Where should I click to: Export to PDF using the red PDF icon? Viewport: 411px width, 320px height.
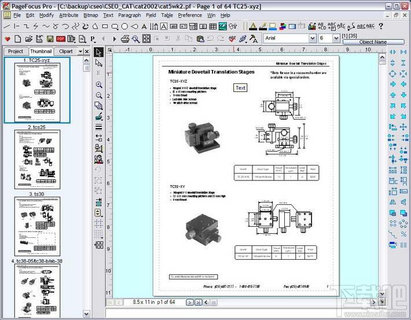coord(61,39)
